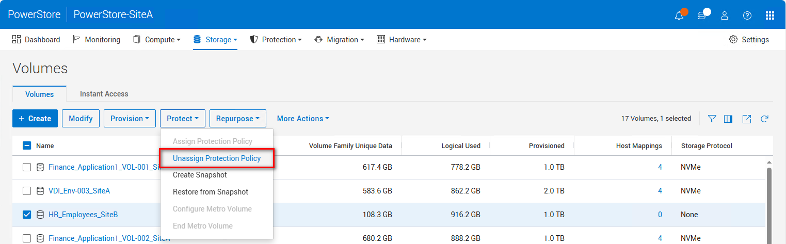Open host mappings count for VDI_Env-003_SiteA
Screen dimensions: 786x244
click(660, 191)
